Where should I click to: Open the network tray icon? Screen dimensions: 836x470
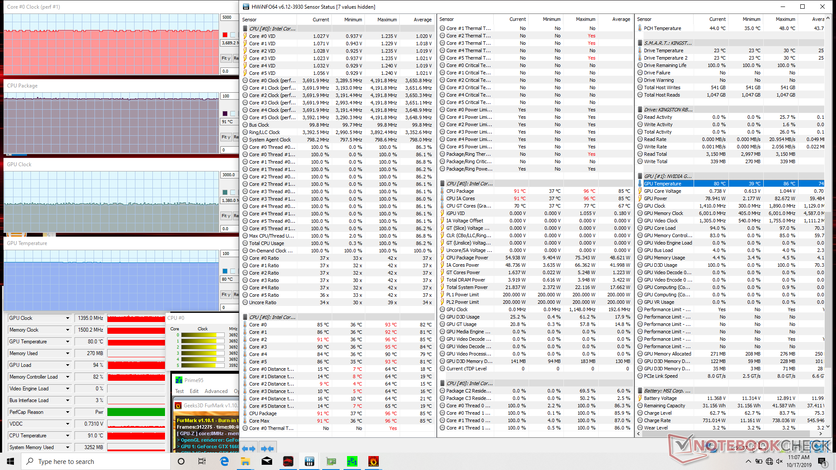(x=769, y=461)
